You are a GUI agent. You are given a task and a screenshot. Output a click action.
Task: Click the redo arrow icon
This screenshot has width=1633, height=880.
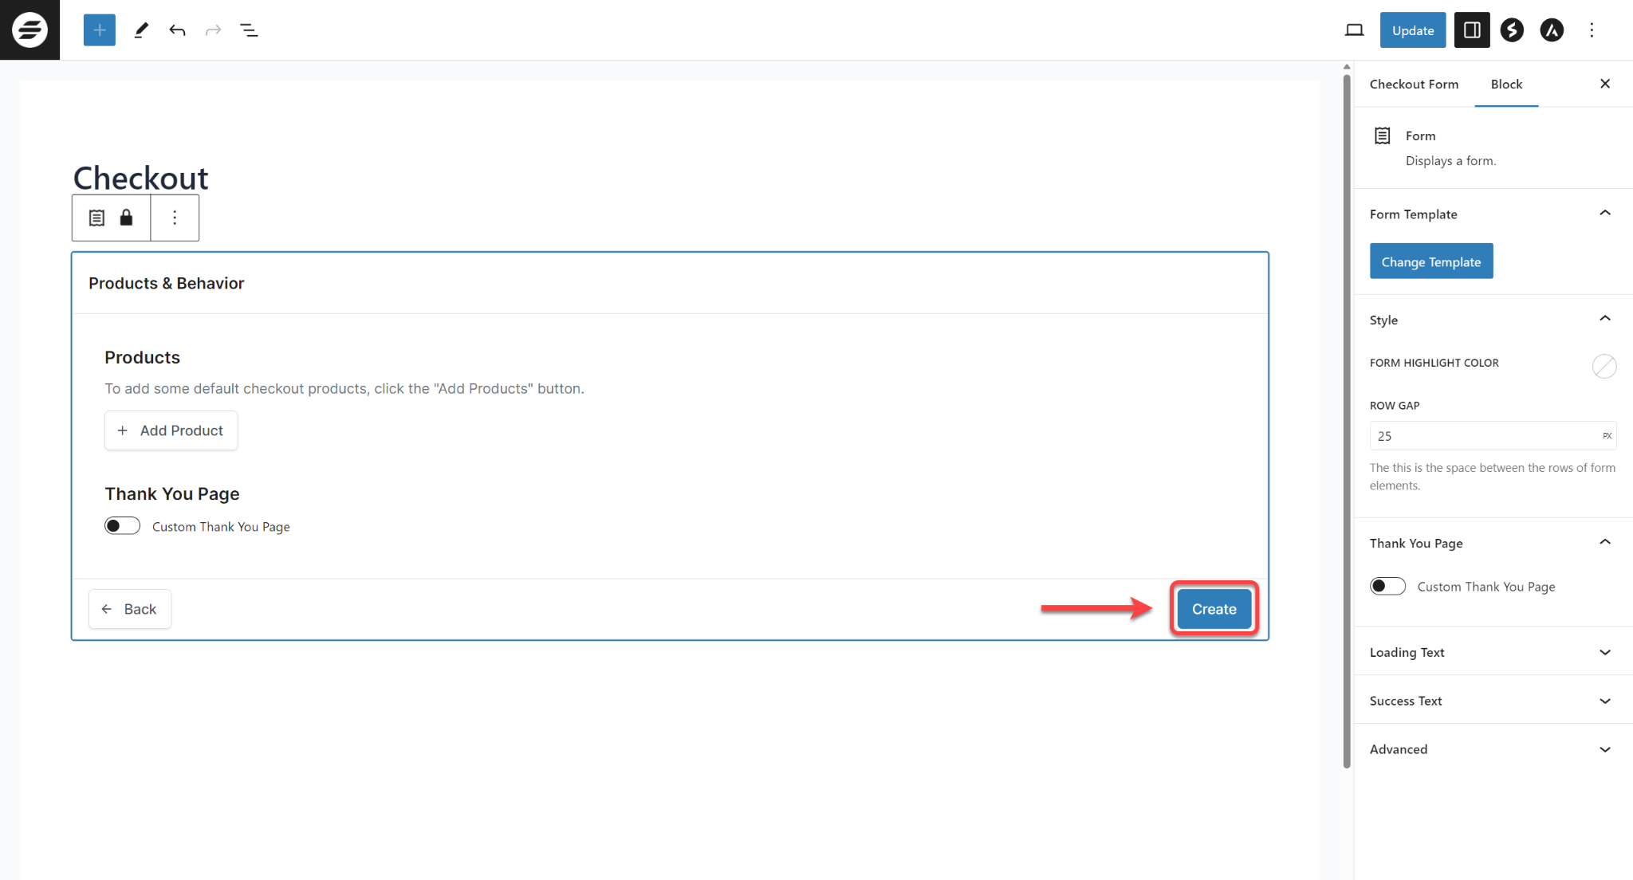click(214, 29)
